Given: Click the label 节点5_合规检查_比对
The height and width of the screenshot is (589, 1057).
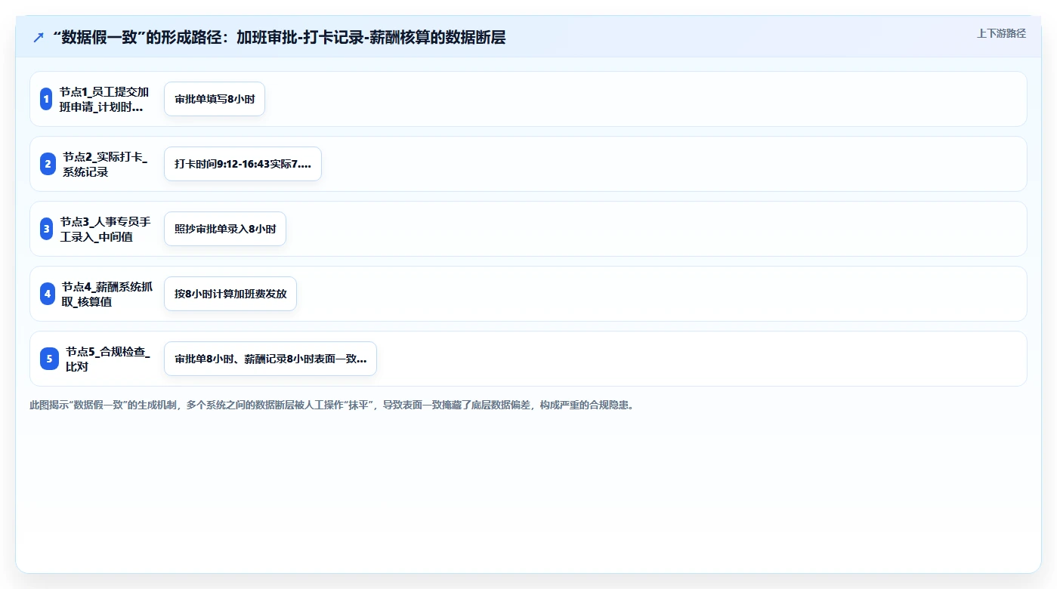Looking at the screenshot, I should point(108,359).
